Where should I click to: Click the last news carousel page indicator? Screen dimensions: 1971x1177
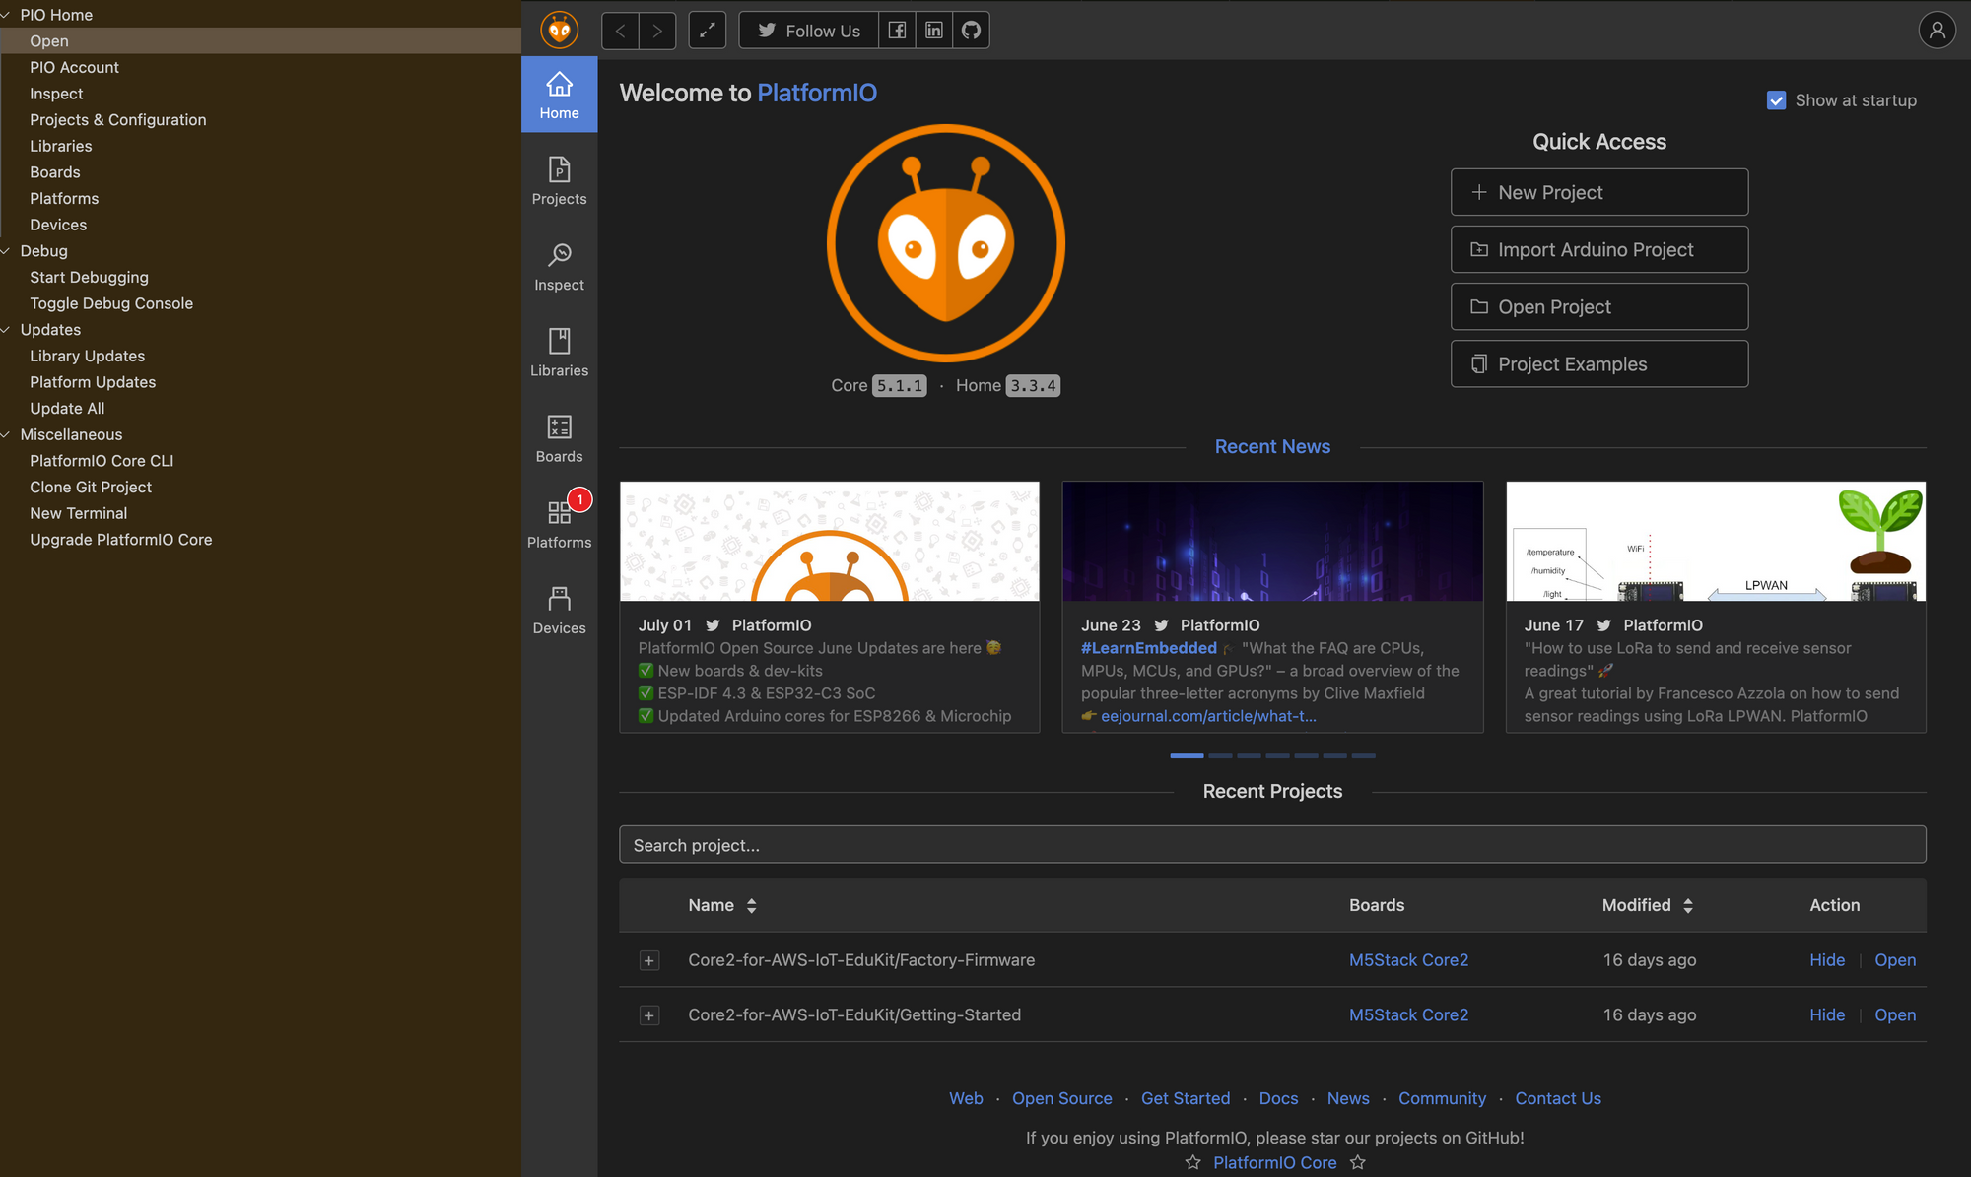click(1363, 755)
